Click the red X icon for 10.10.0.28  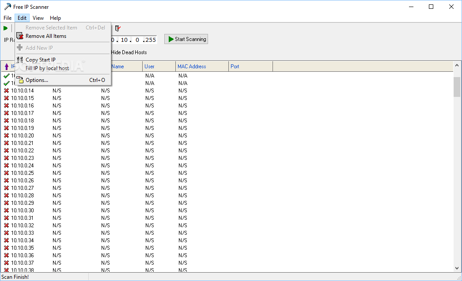(x=6, y=196)
